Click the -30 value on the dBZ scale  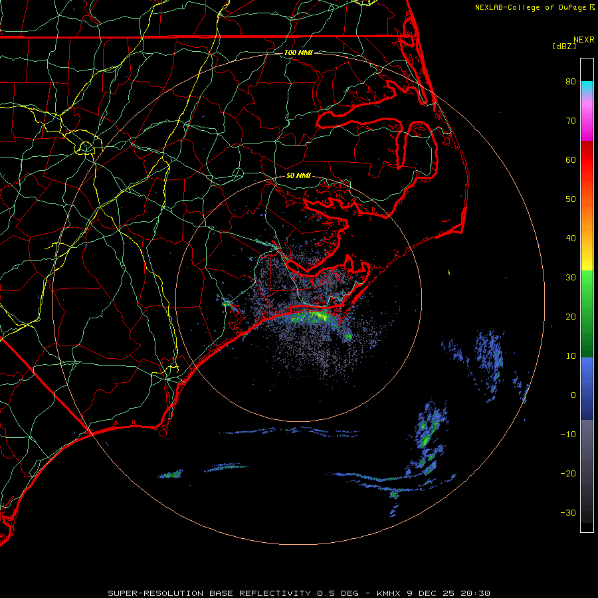(x=568, y=513)
